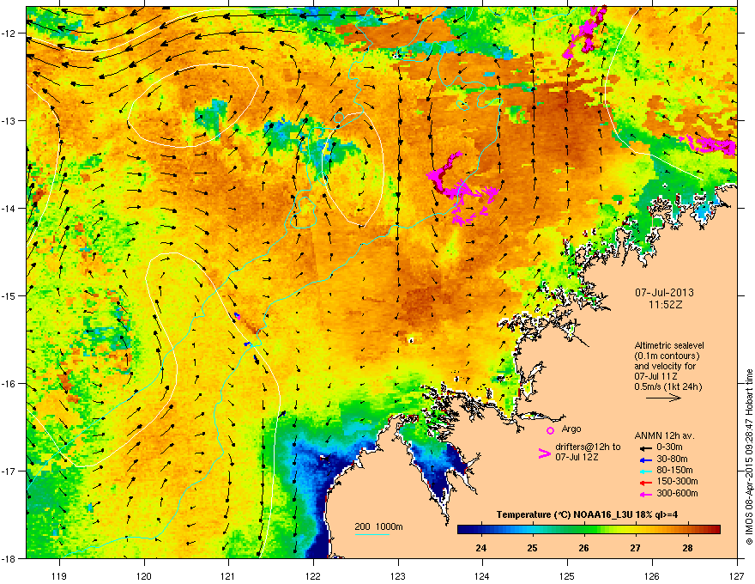This screenshot has width=755, height=584.
Task: Click the 'and velocity for' legend text
Action: (665, 366)
